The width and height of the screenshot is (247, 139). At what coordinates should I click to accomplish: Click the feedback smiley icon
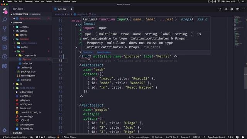(x=237, y=137)
